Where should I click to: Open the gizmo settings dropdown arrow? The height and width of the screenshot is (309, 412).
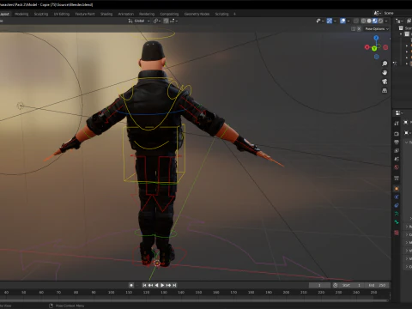point(335,21)
